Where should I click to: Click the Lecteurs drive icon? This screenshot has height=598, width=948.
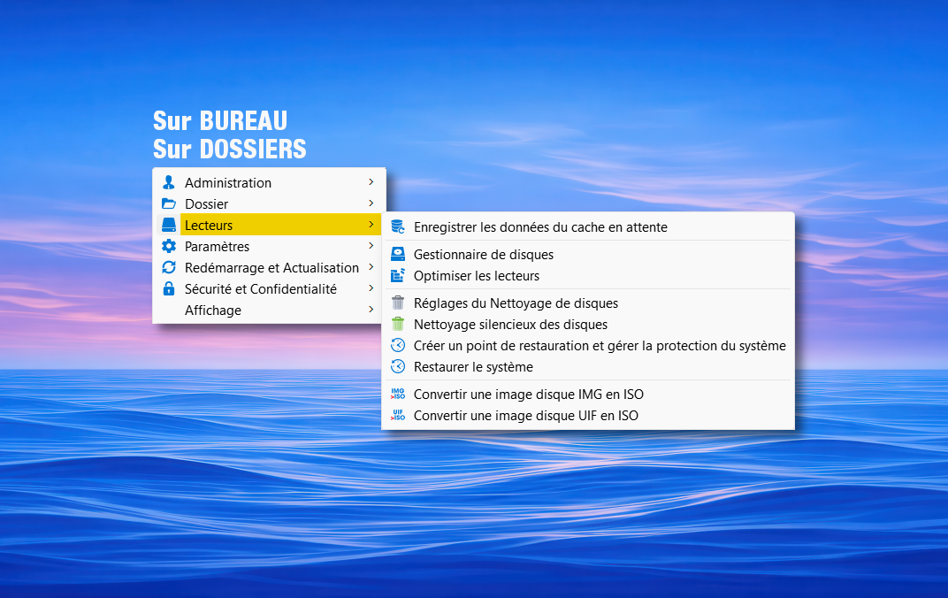tap(169, 226)
